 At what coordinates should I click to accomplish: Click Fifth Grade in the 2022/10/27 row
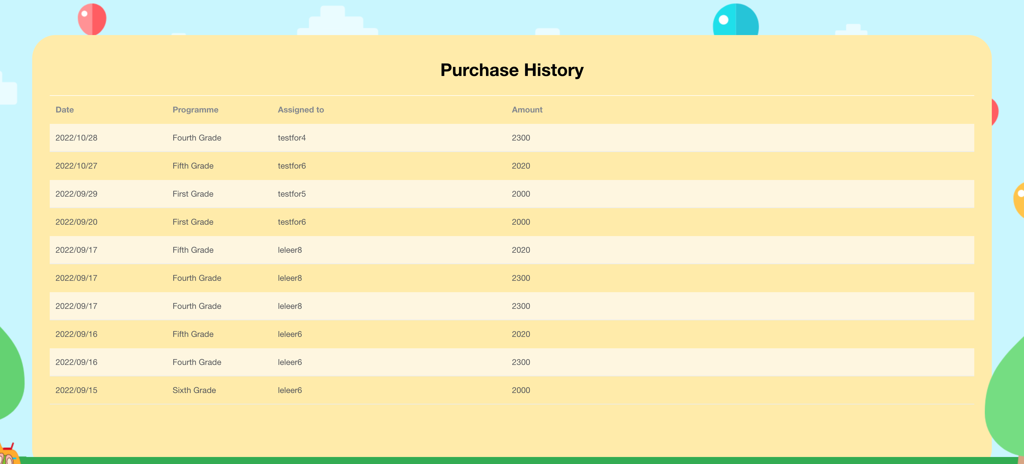coord(193,166)
